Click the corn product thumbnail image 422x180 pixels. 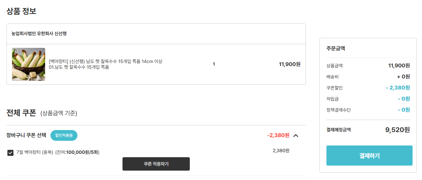click(29, 64)
